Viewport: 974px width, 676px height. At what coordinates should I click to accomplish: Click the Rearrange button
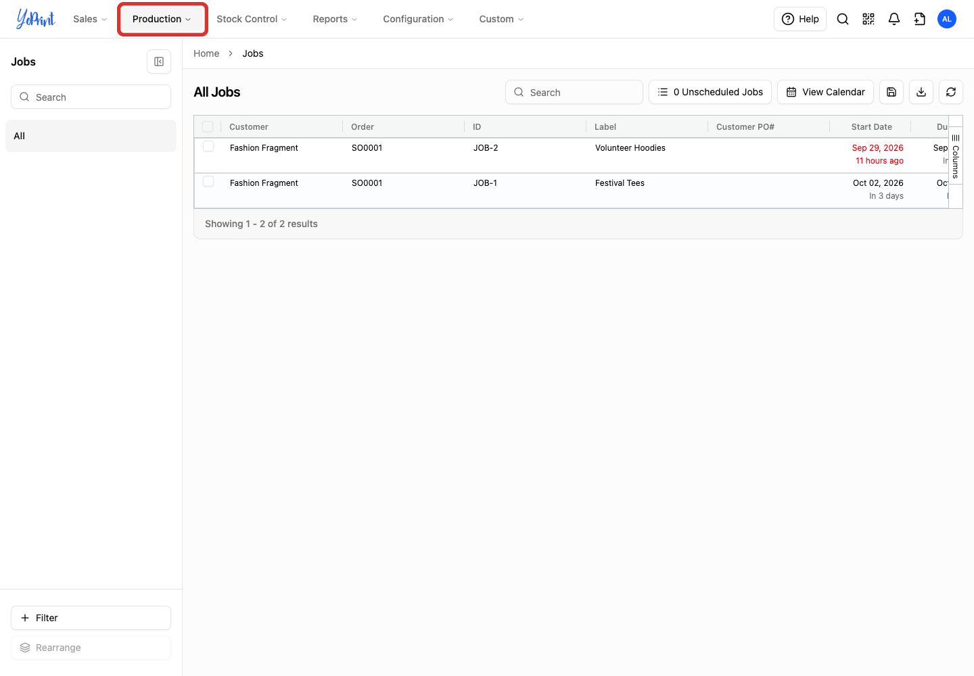point(91,648)
